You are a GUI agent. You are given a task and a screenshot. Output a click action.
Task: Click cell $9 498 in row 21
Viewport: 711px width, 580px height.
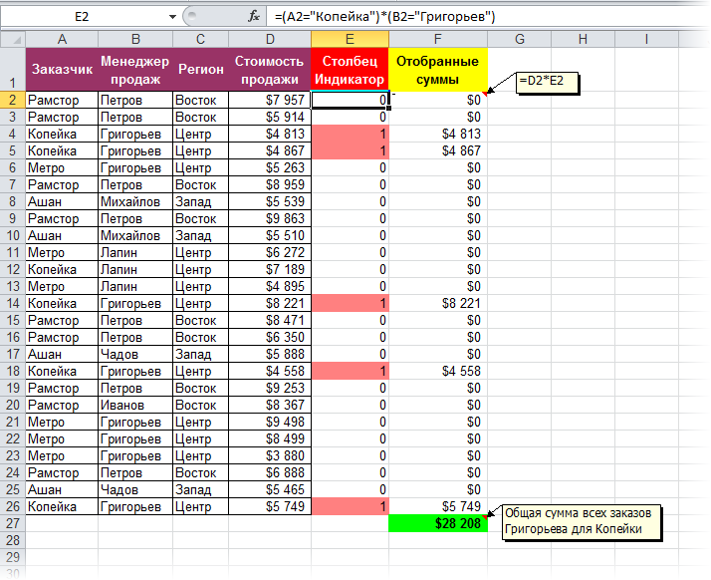[270, 423]
